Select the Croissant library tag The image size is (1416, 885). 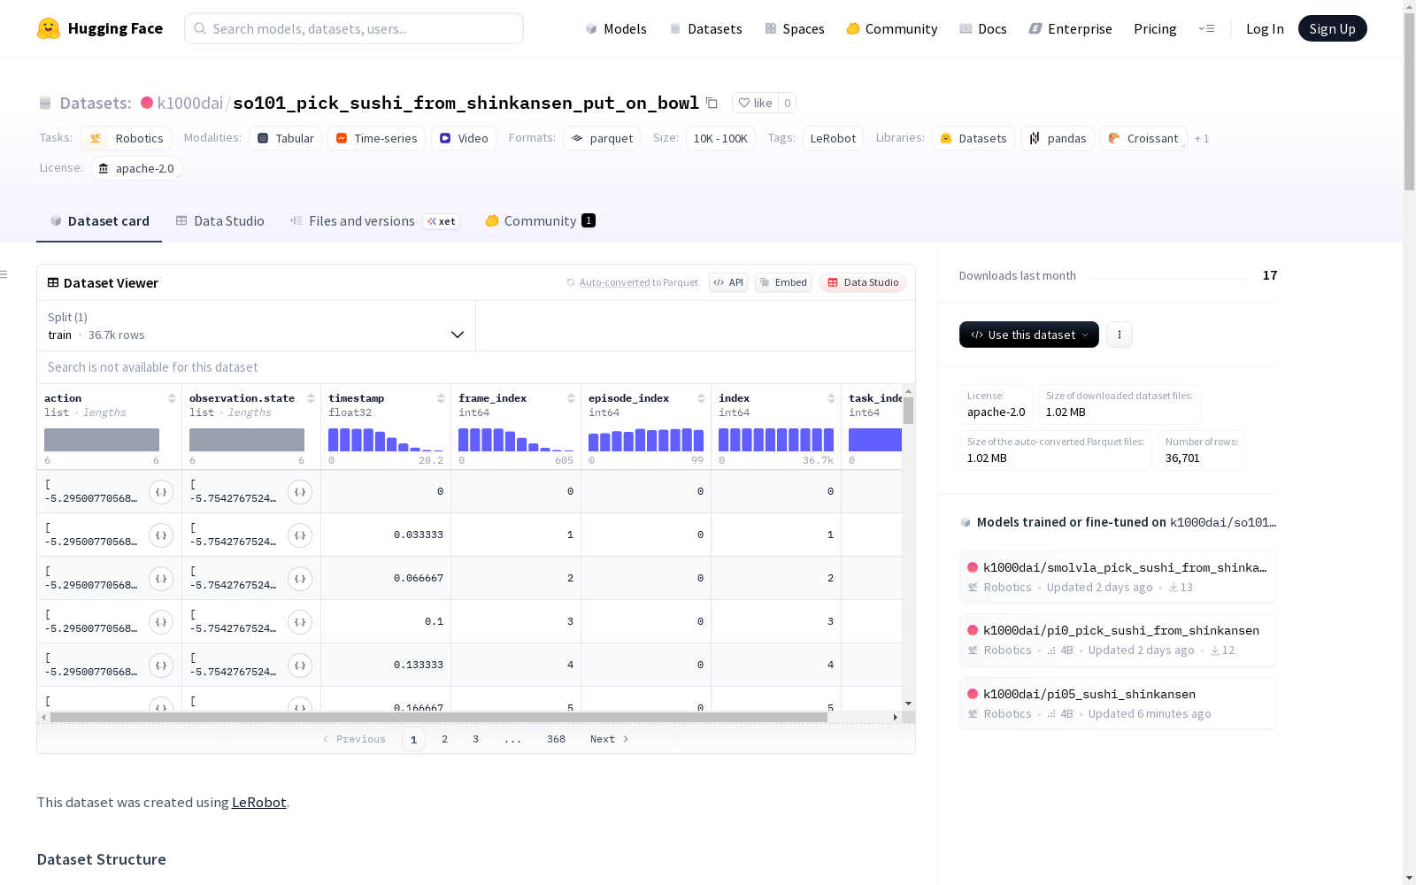[x=1143, y=138]
